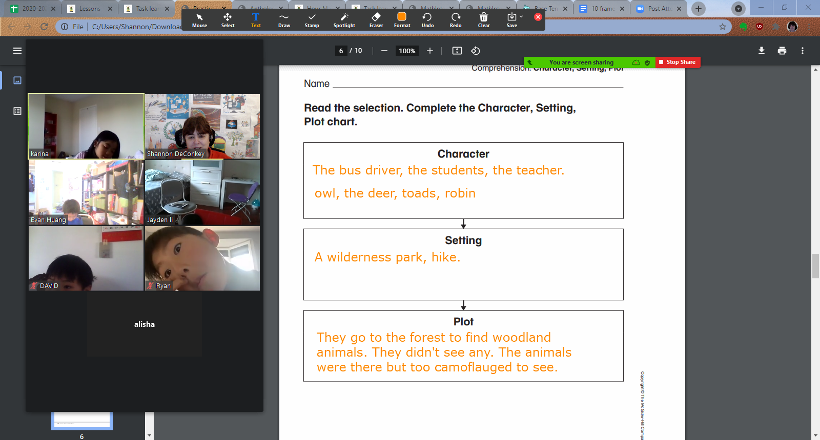820x440 pixels.
Task: Open PDF viewer more actions menu
Action: [803, 51]
